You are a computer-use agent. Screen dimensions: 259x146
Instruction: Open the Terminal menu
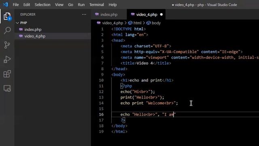96,4
